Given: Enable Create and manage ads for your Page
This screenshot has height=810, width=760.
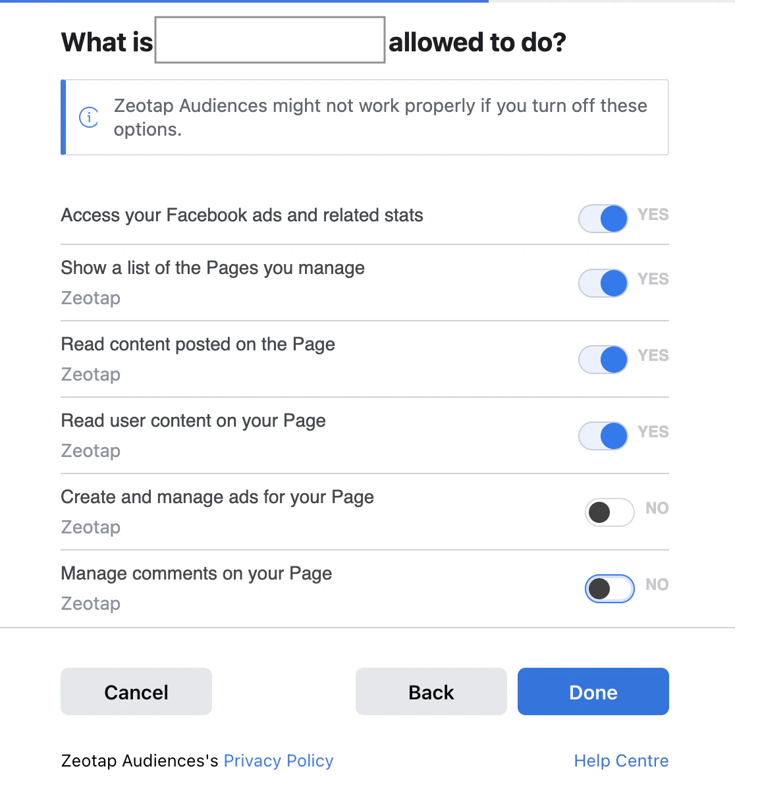Looking at the screenshot, I should click(610, 512).
